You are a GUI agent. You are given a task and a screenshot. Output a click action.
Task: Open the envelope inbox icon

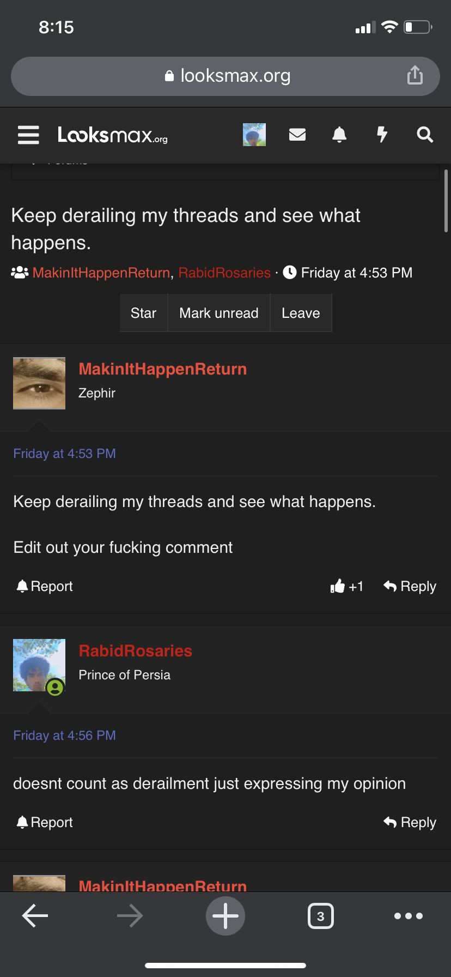tap(297, 135)
